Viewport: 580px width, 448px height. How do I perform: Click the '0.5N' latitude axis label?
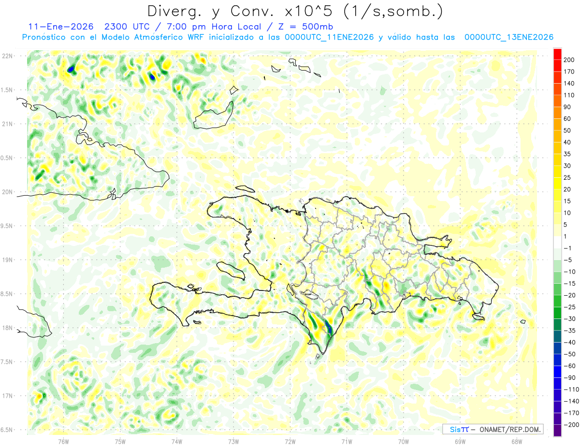7,158
